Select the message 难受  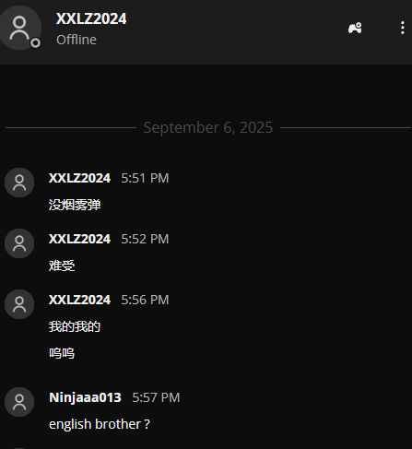pyautogui.click(x=62, y=266)
